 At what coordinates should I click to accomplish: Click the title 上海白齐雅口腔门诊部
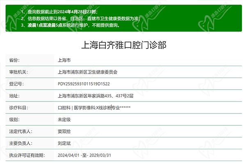click(124, 45)
